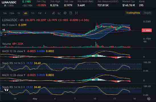This screenshot has width=156, height=102.
Task: Select the lower MACD 12 26 close 9 legend
Action: point(14,75)
